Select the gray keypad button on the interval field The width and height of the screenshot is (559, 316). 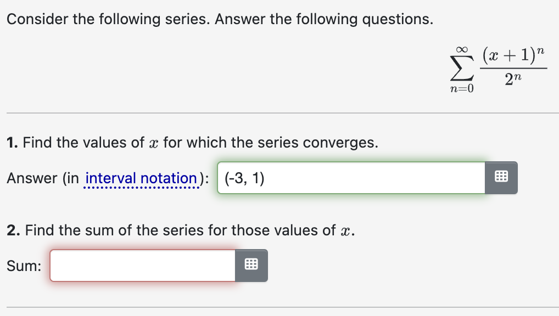pyautogui.click(x=500, y=177)
